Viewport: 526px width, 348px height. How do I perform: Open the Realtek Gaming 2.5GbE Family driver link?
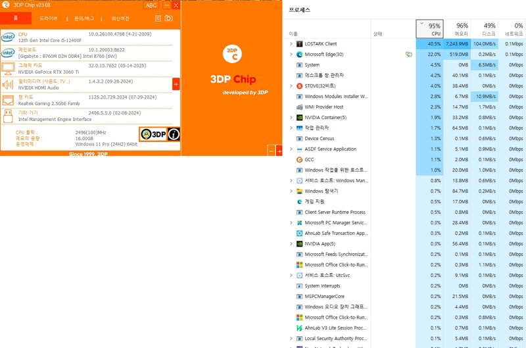[49, 103]
